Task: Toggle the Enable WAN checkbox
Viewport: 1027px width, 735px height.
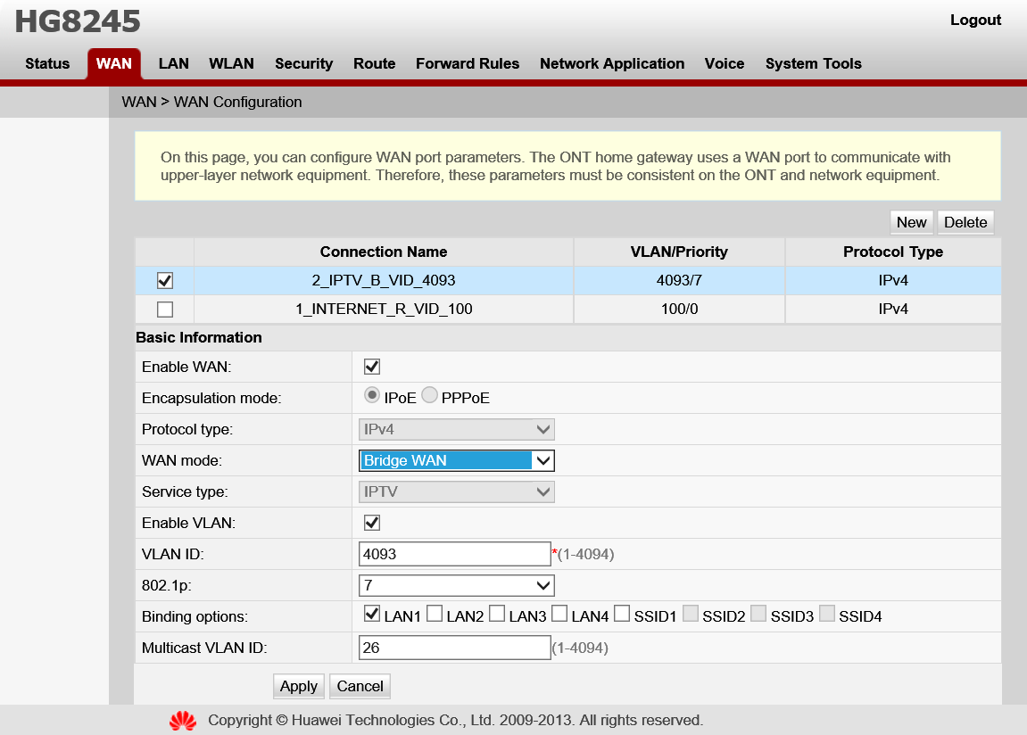Action: [x=372, y=367]
